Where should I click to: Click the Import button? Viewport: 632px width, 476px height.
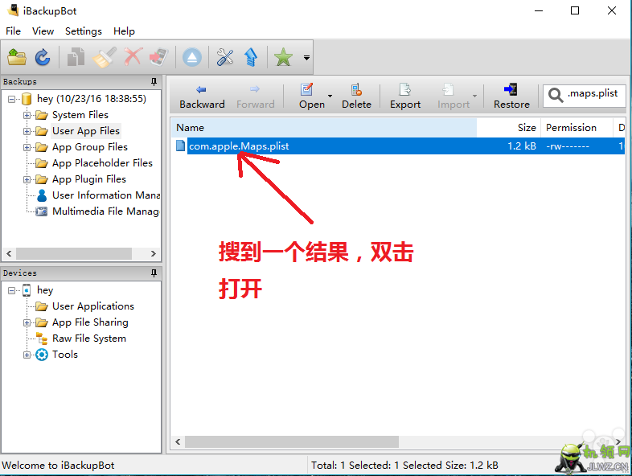point(453,97)
